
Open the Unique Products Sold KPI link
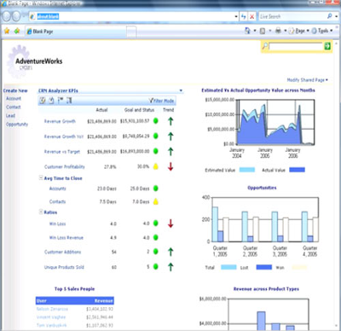coord(64,267)
